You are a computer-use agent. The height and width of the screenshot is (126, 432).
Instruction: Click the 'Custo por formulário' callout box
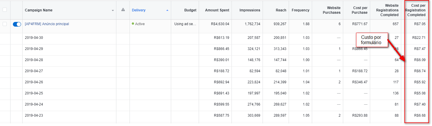pyautogui.click(x=371, y=40)
